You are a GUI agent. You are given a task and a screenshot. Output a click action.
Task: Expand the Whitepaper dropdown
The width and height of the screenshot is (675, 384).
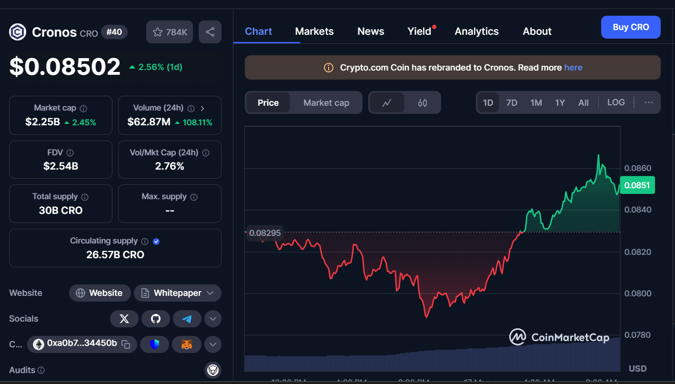coord(178,293)
